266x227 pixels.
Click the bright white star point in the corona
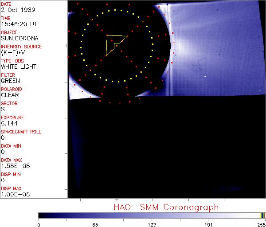[205, 76]
